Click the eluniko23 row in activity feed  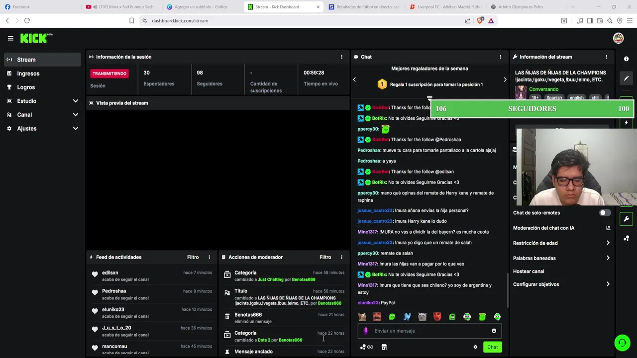151,313
